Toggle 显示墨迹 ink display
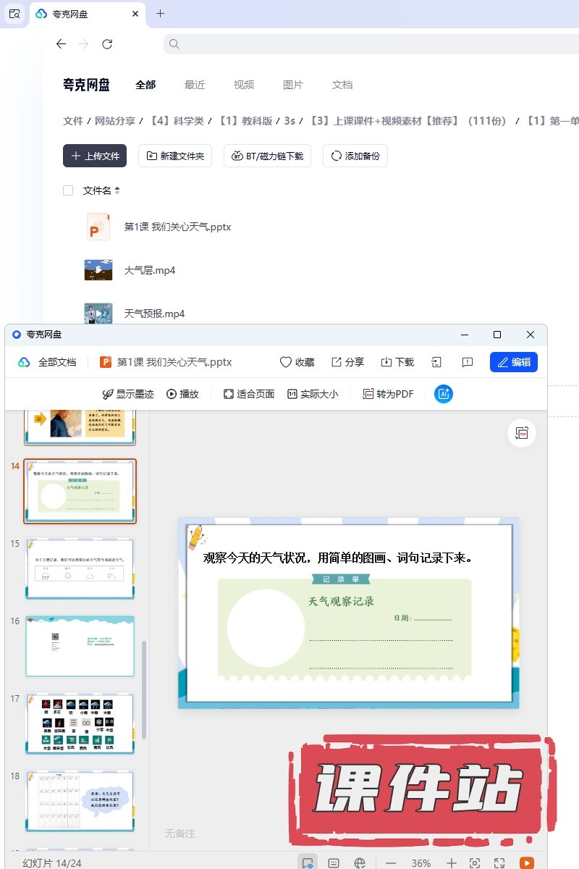Viewport: 579px width, 869px height. tap(128, 394)
